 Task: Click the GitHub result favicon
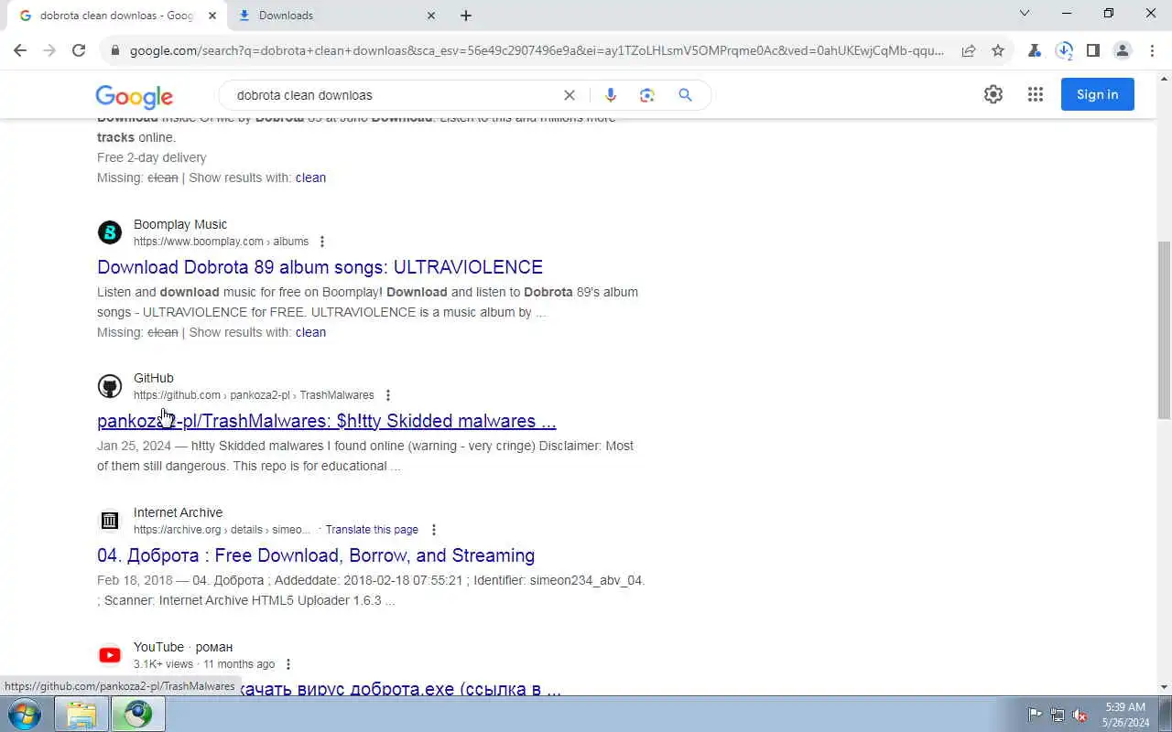(110, 386)
